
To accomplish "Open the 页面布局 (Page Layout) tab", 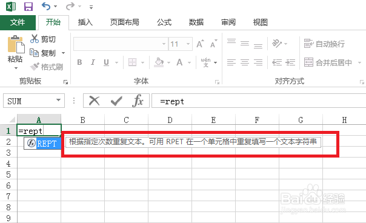I will coord(124,22).
